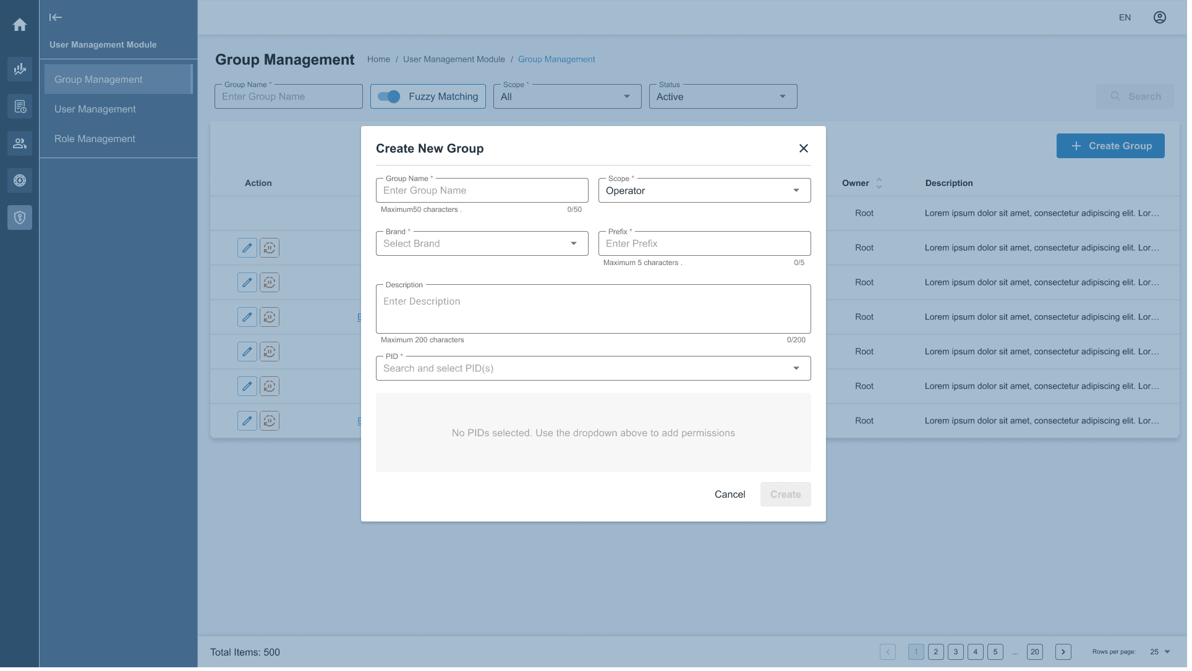Image resolution: width=1192 pixels, height=671 pixels.
Task: Click the third row's status history icon
Action: [x=270, y=318]
